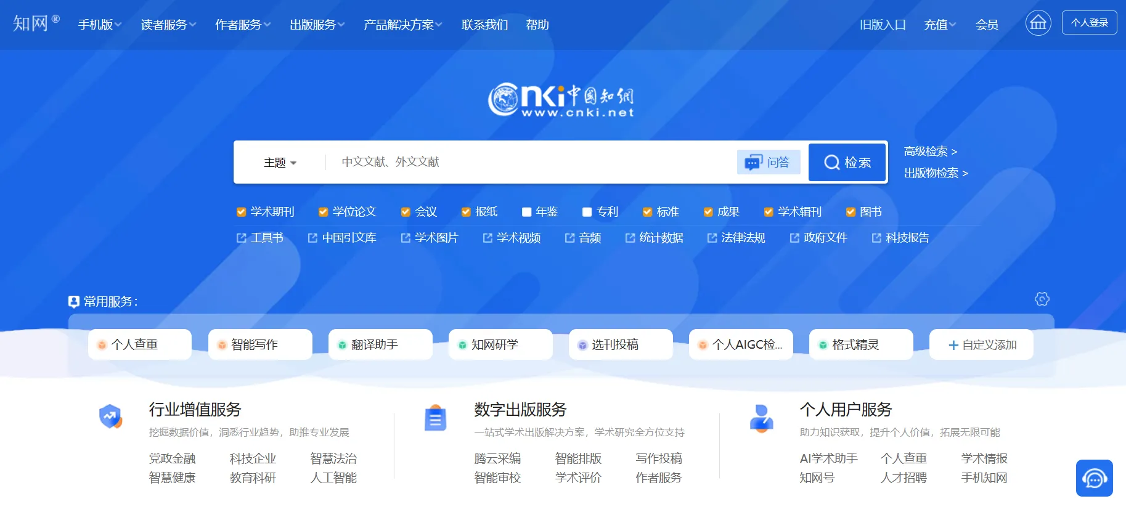Click the common services settings gear icon

[x=1042, y=299]
